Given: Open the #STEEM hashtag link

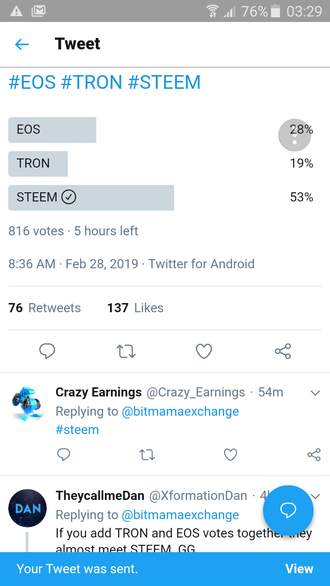Looking at the screenshot, I should (165, 82).
